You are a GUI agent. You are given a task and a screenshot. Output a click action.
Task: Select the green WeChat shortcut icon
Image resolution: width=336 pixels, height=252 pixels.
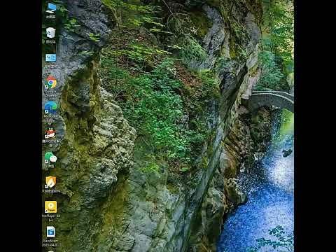(50, 157)
